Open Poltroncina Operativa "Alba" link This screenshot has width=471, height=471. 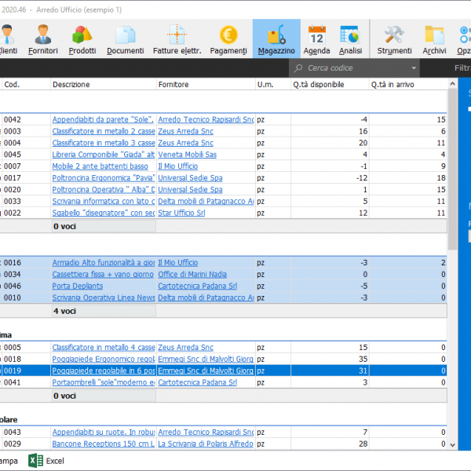pyautogui.click(x=104, y=190)
